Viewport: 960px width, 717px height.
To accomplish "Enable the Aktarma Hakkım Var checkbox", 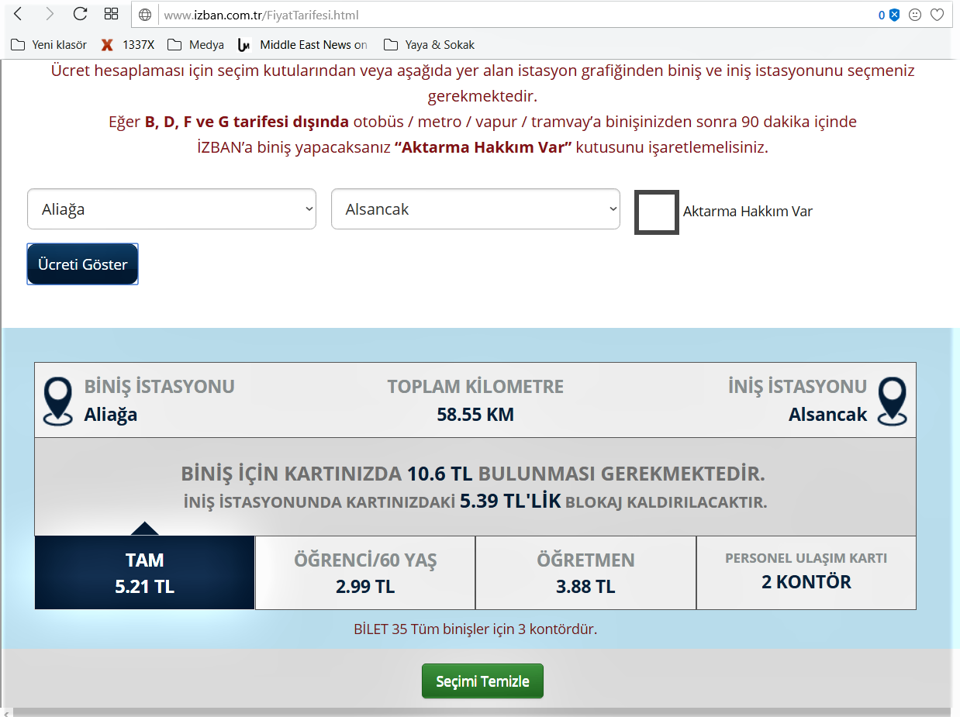I will point(656,212).
